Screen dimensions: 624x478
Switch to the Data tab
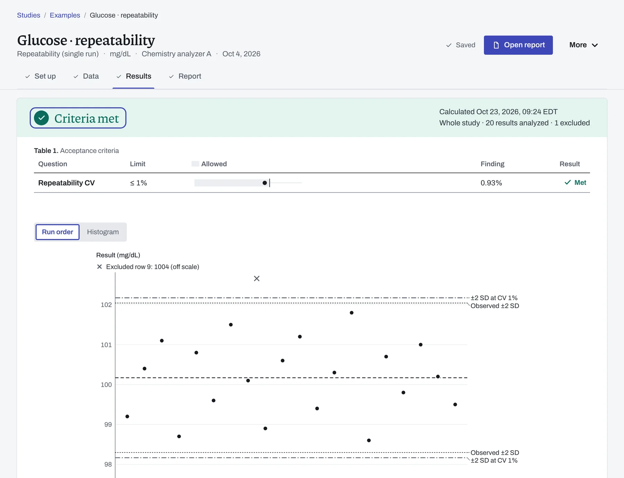86,76
